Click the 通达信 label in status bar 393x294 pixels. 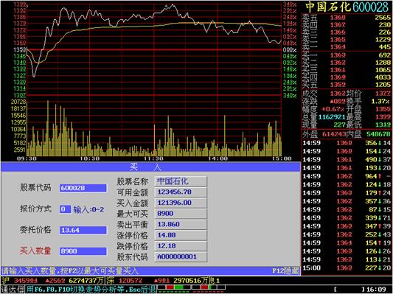click(13, 290)
